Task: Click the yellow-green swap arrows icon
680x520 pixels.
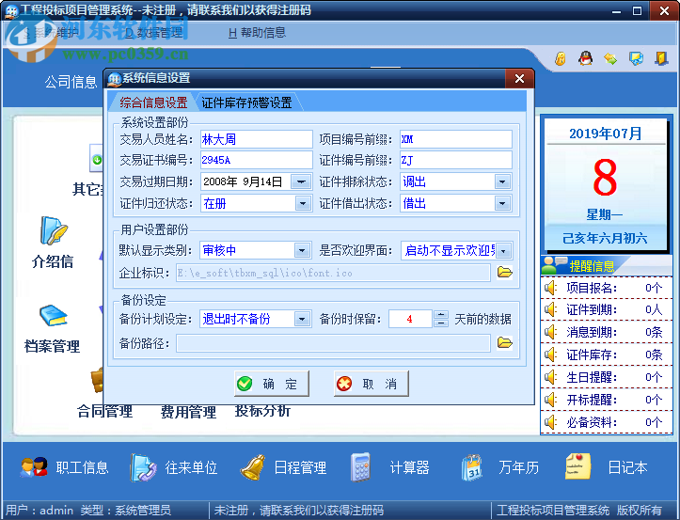Action: click(x=610, y=58)
